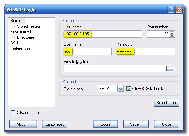This screenshot has height=136, width=189.
Task: Browse for private key file with ellipsis button
Action: pos(170,69)
